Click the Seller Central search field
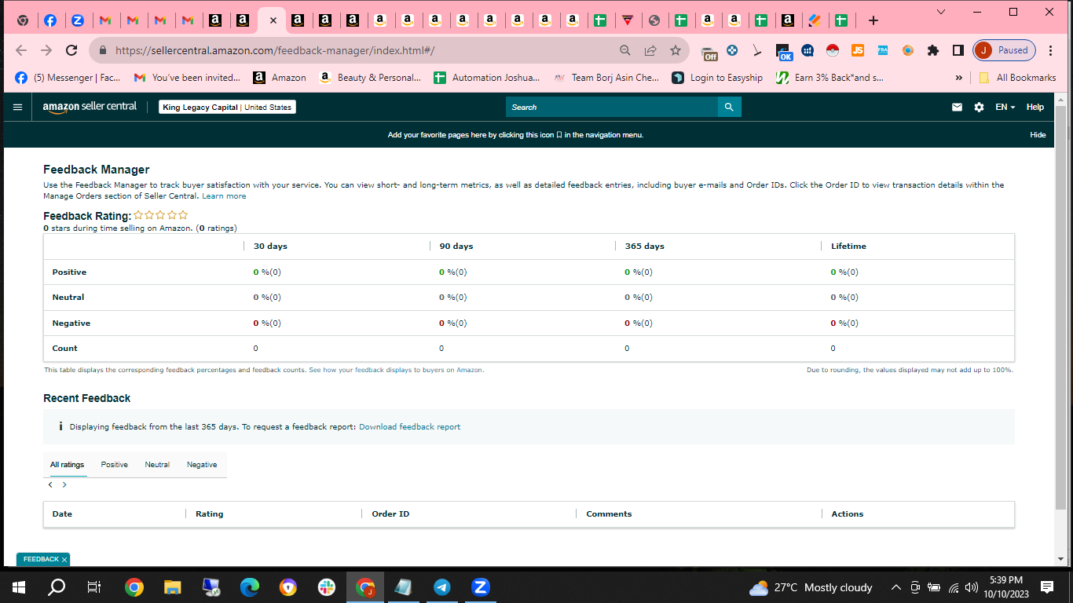The height and width of the screenshot is (603, 1073). [612, 107]
